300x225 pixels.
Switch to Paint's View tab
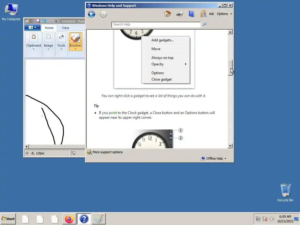[x=65, y=28]
